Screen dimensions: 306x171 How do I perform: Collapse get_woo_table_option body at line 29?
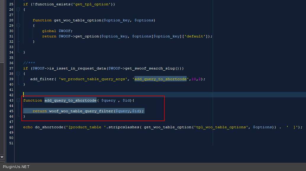pos(18,26)
